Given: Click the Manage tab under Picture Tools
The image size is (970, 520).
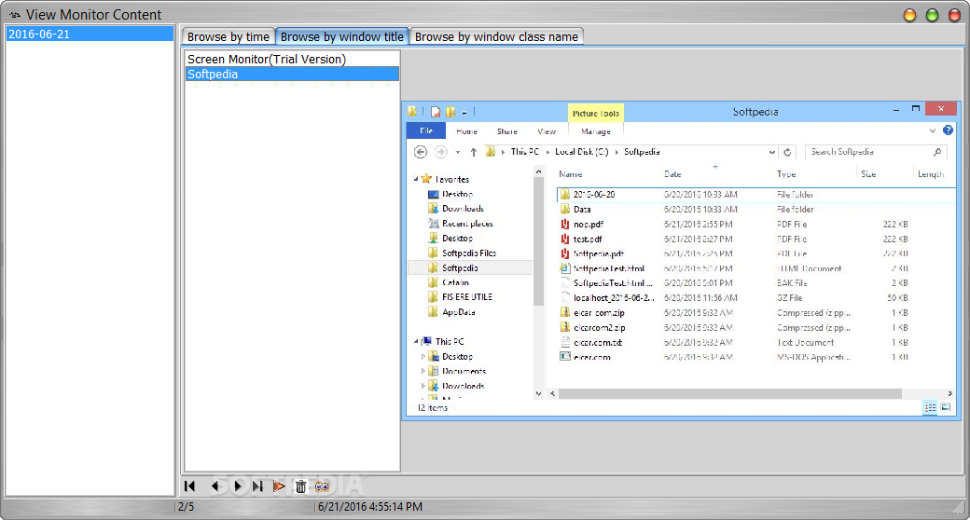Looking at the screenshot, I should [x=596, y=131].
